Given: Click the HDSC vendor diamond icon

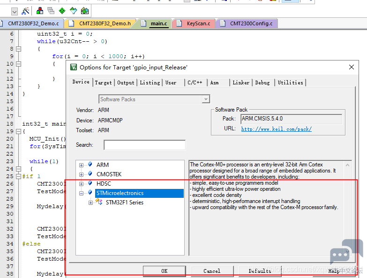Looking at the screenshot, I should (x=90, y=183).
